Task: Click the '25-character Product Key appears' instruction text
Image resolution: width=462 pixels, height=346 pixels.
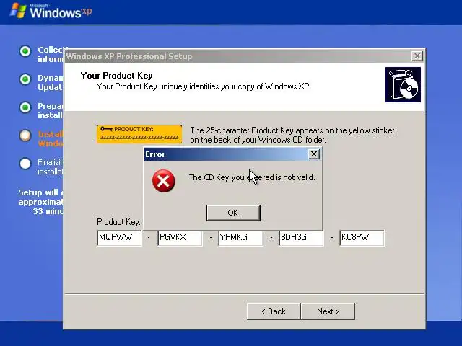Action: pos(292,135)
